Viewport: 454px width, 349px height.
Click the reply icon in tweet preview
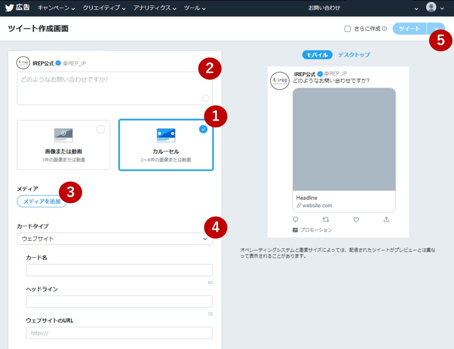[x=295, y=219]
